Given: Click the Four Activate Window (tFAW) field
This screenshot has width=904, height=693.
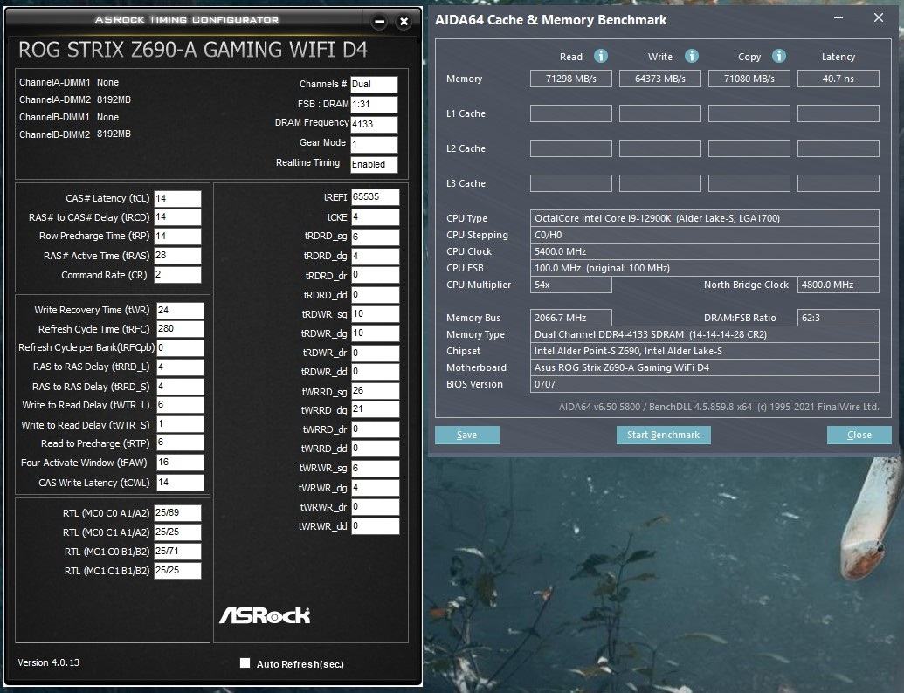Looking at the screenshot, I should pyautogui.click(x=180, y=463).
